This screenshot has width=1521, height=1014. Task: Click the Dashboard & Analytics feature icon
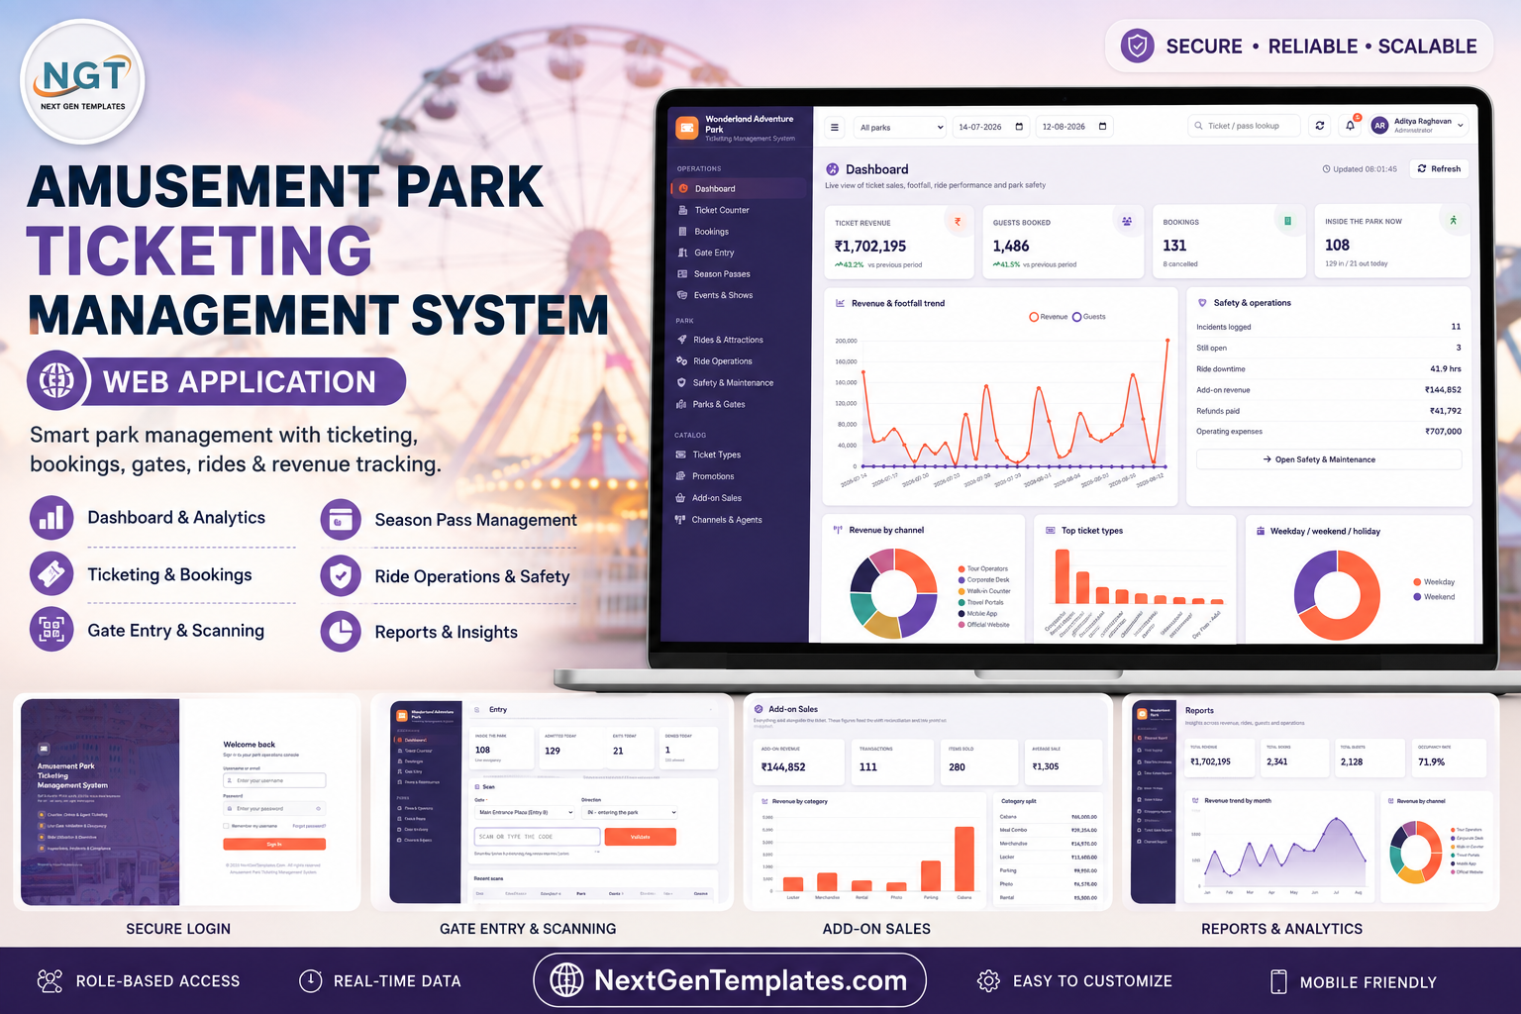coord(51,518)
